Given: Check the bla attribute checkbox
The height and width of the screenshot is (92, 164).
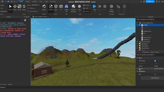Looking at the screenshot, I should point(155,74).
